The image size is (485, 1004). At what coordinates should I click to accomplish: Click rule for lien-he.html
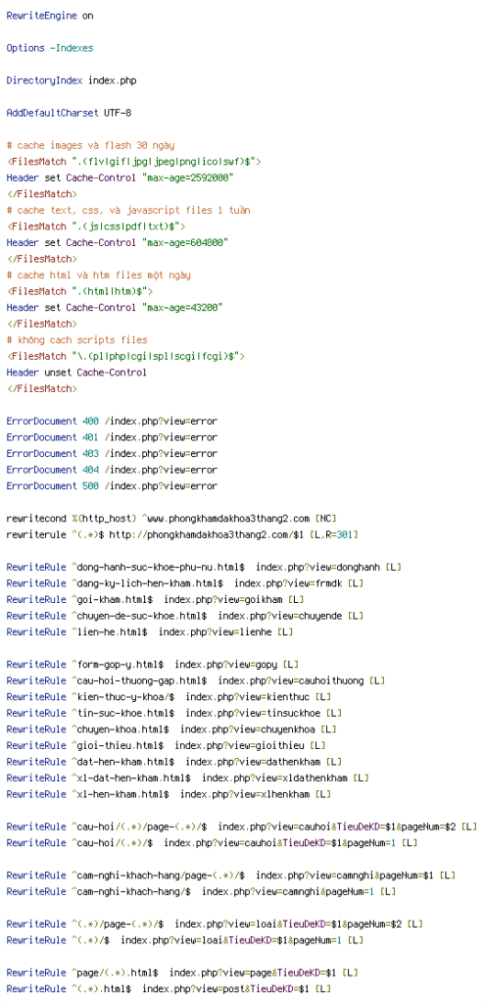pyautogui.click(x=150, y=632)
